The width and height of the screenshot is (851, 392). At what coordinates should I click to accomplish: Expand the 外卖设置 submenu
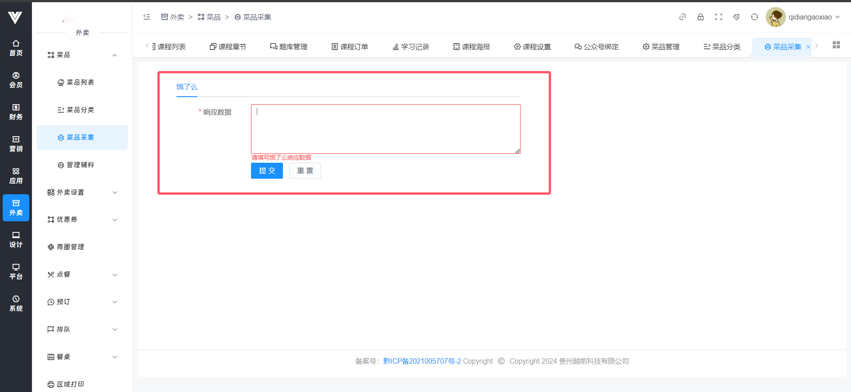tap(82, 192)
